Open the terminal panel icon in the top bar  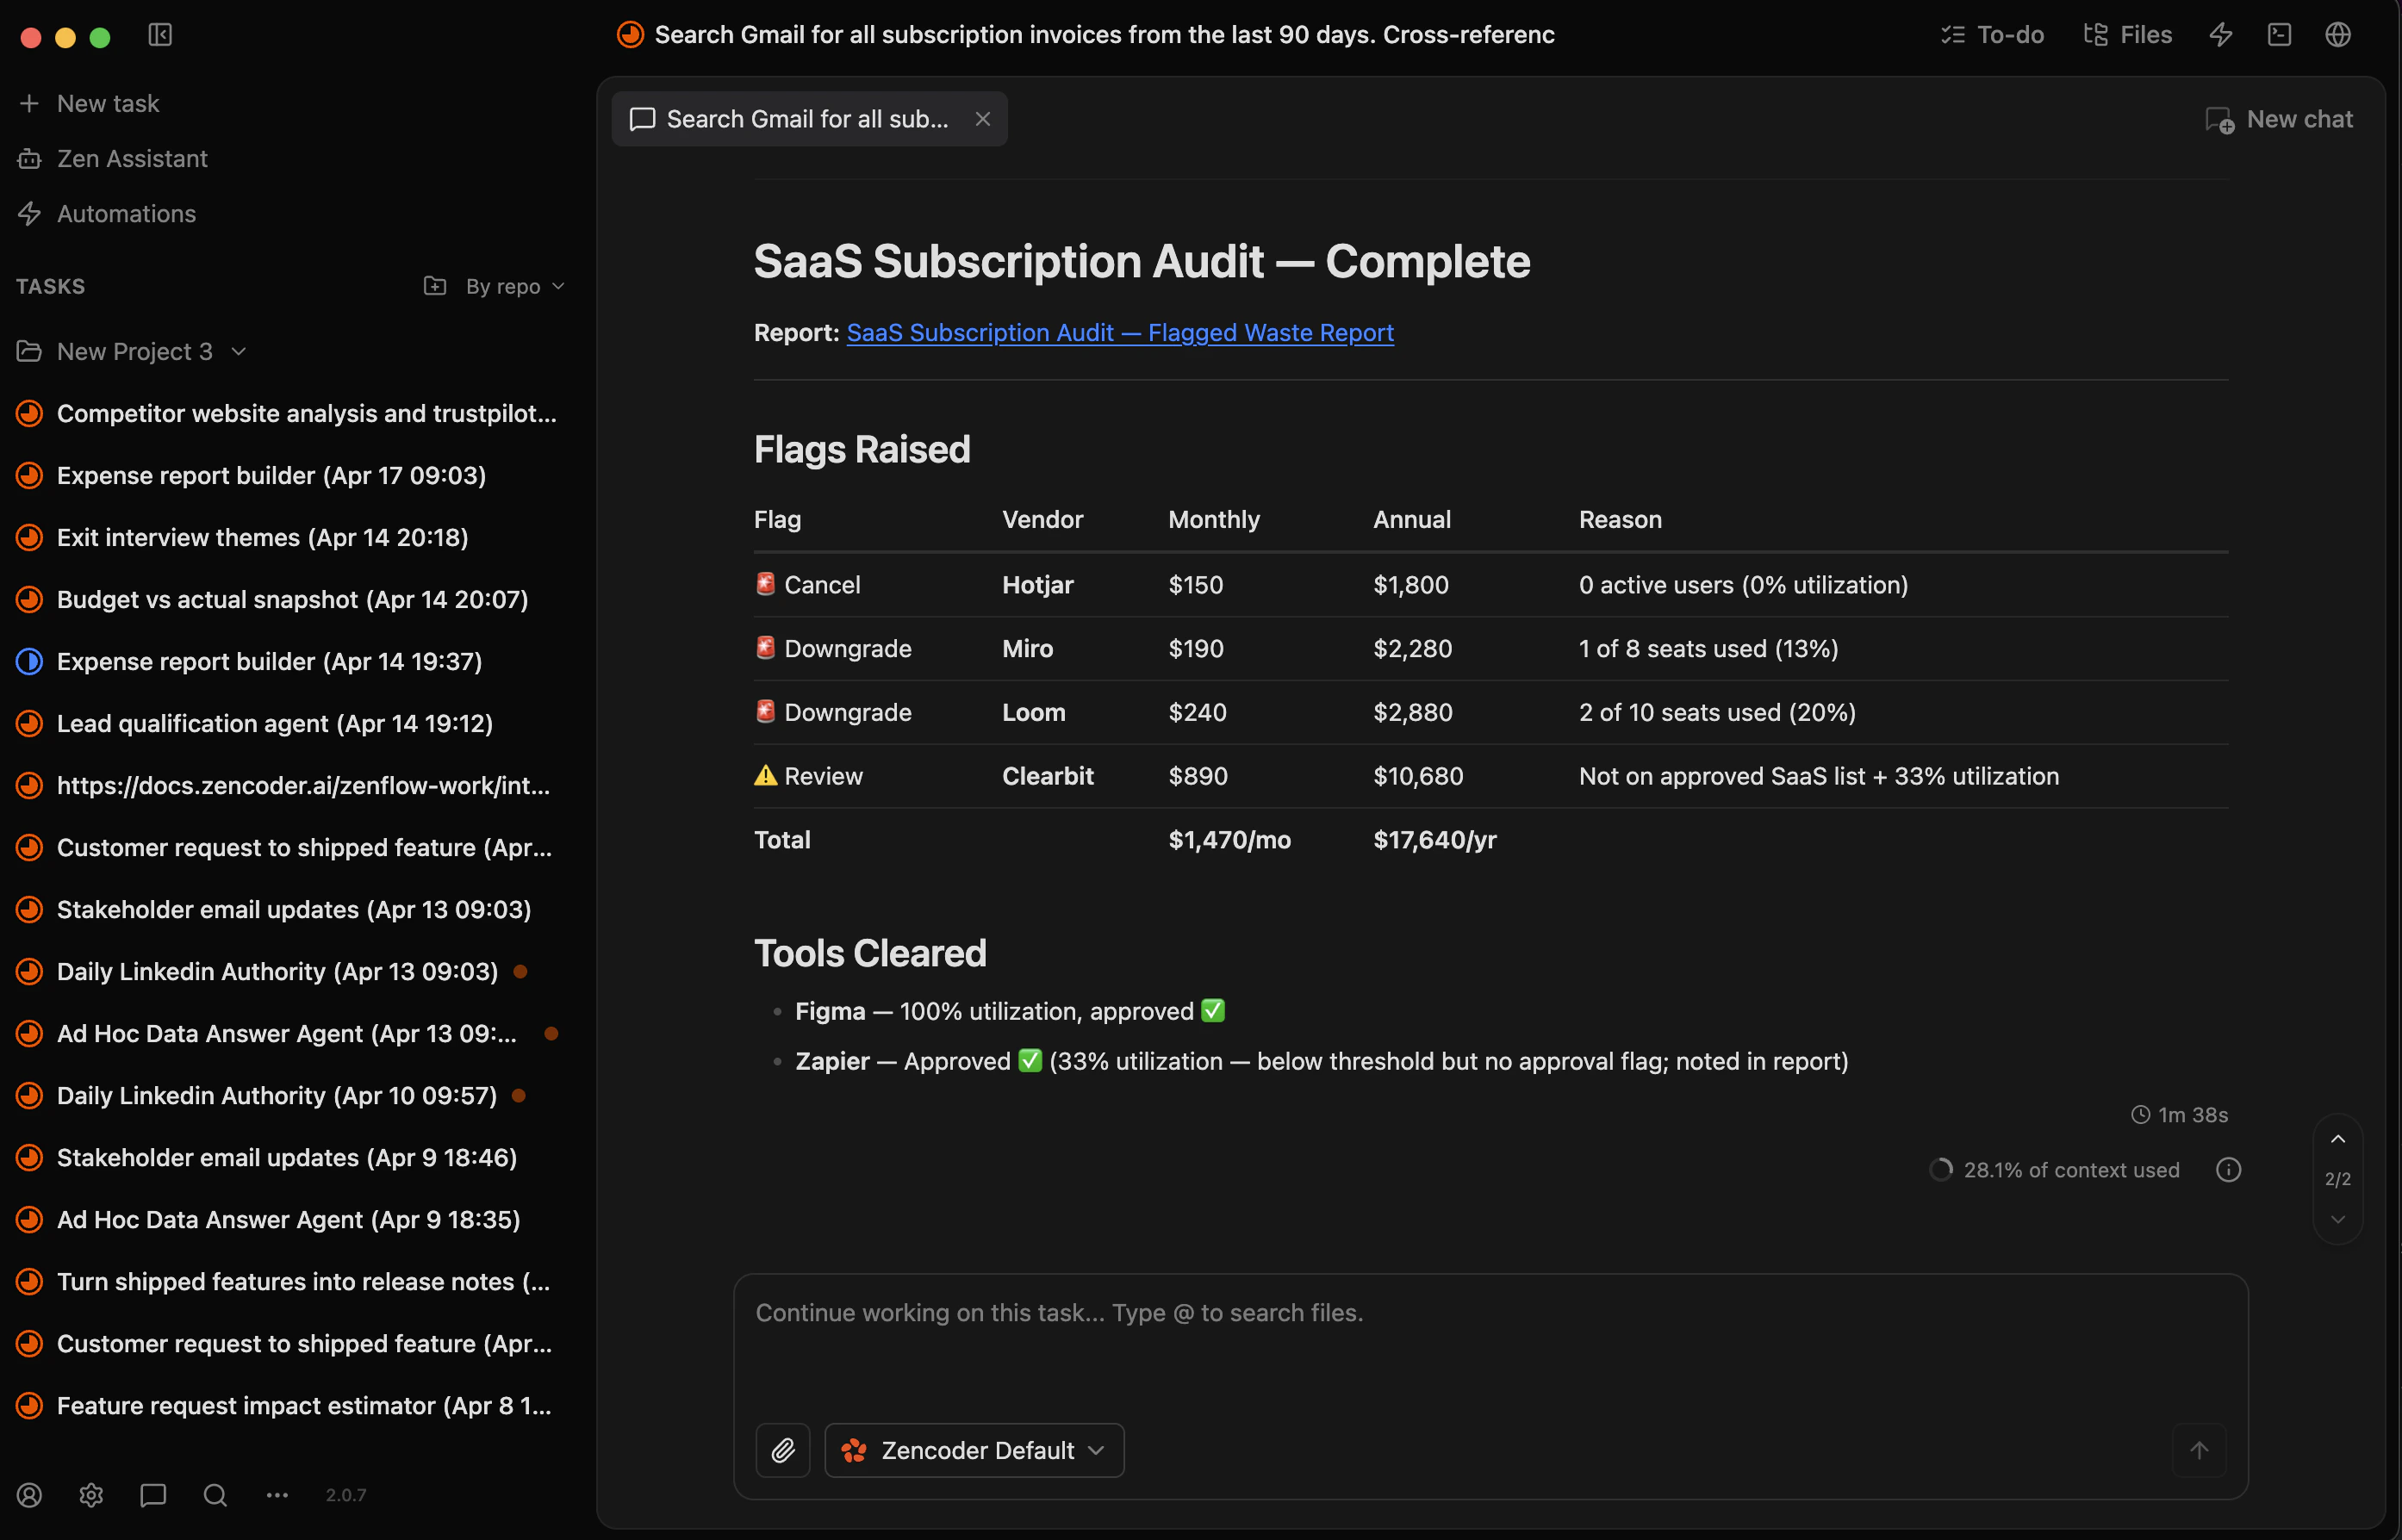coord(2279,35)
